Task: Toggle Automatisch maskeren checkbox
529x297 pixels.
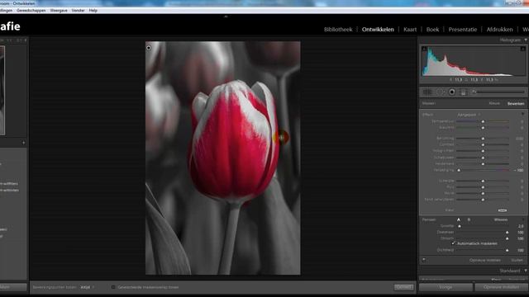Action: pos(454,243)
